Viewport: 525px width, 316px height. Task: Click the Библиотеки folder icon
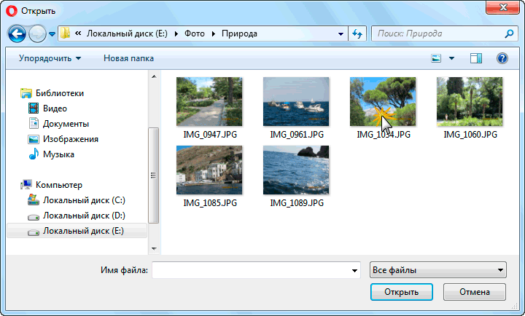26,93
